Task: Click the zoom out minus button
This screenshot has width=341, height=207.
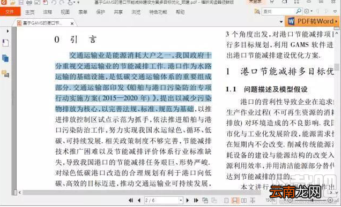Action: point(290,200)
